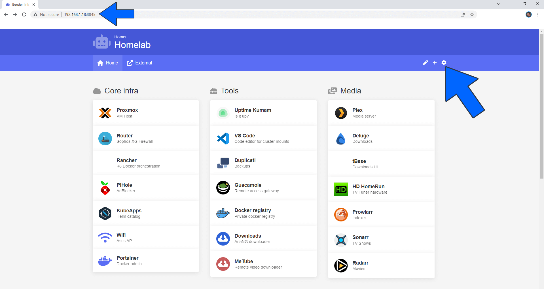
Task: Click the Prowlarr icon
Action: (341, 215)
